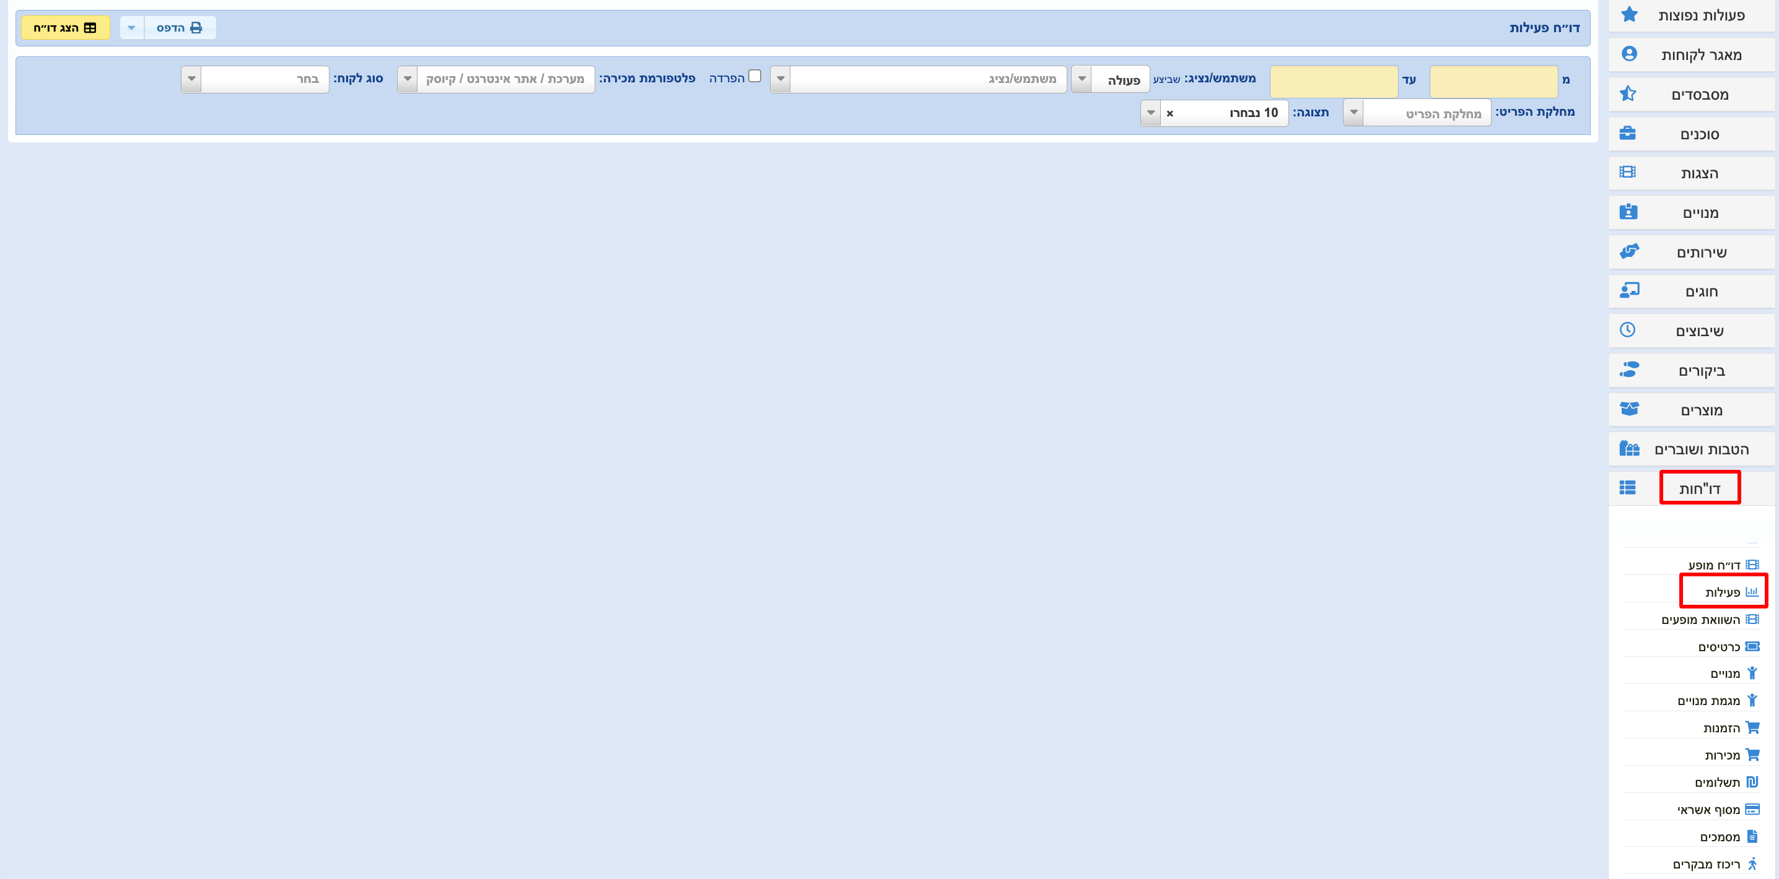Open the שירותים sidebar menu
Screen dimensions: 1779x879
tap(1693, 251)
